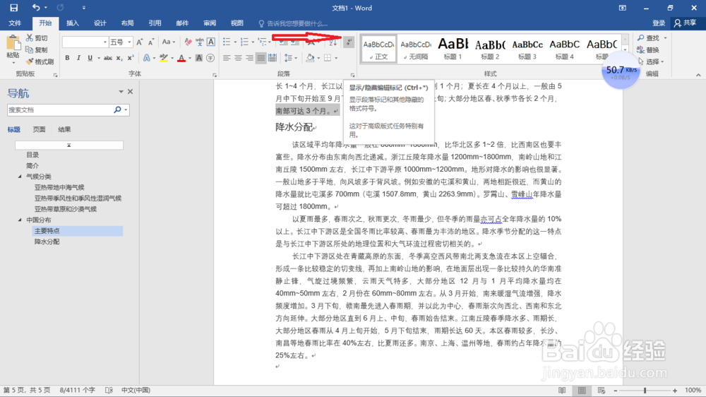The image size is (706, 397).
Task: Toggle underline formatting
Action: point(90,58)
